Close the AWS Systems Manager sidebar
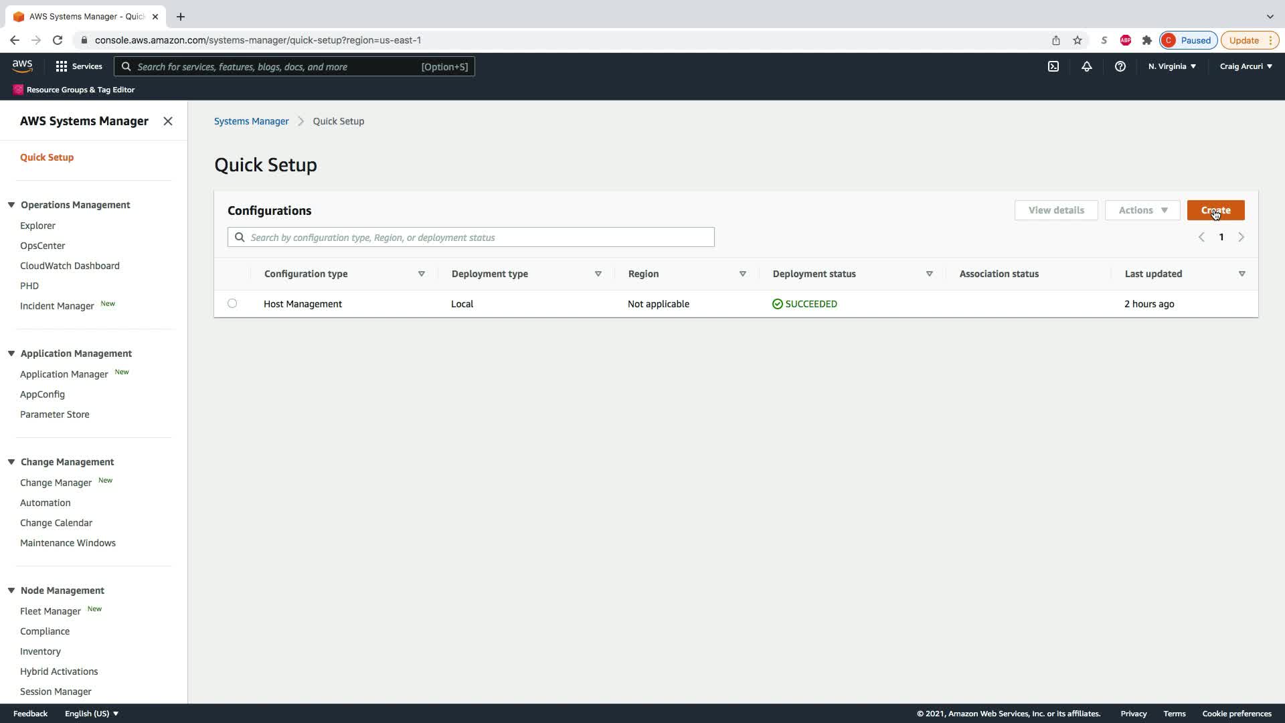Screen dimensions: 1285x723 [x=168, y=121]
